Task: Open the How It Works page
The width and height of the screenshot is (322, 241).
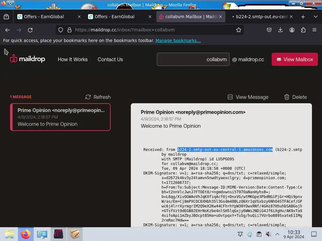Action: pos(73,59)
